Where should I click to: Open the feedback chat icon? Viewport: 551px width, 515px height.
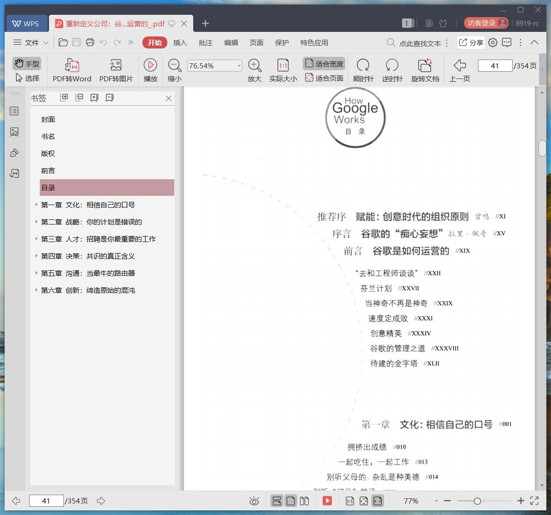coord(506,42)
